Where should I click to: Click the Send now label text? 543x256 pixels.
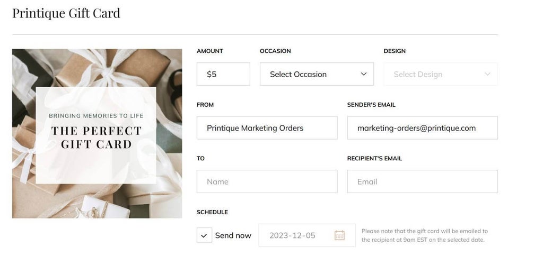tap(233, 235)
